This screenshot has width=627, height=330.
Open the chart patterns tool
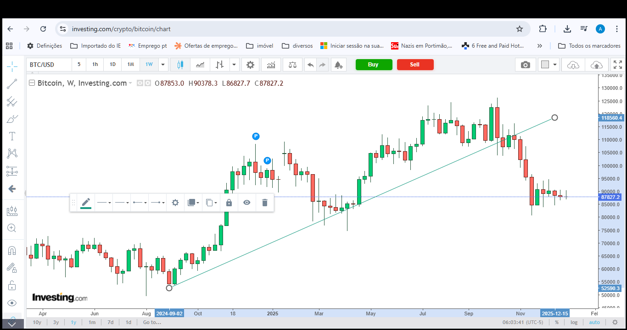(12, 154)
